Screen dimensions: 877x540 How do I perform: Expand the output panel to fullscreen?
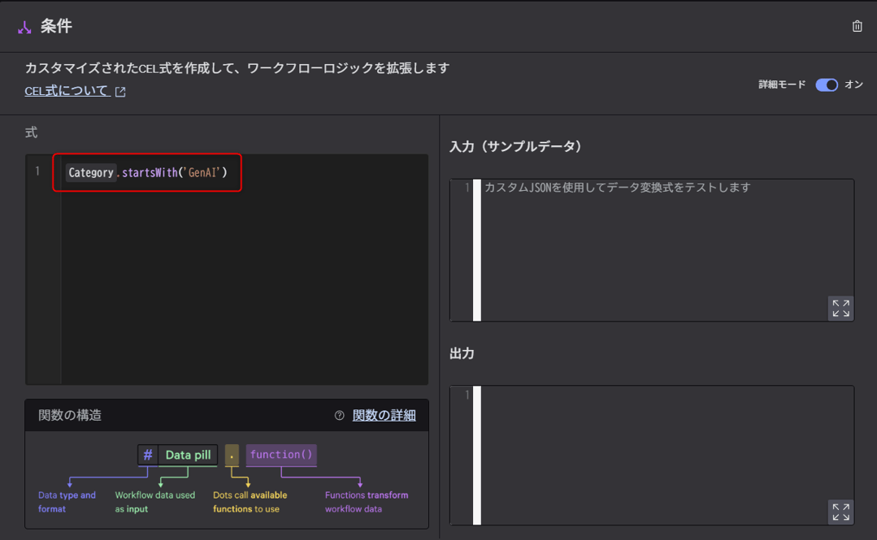tap(840, 512)
